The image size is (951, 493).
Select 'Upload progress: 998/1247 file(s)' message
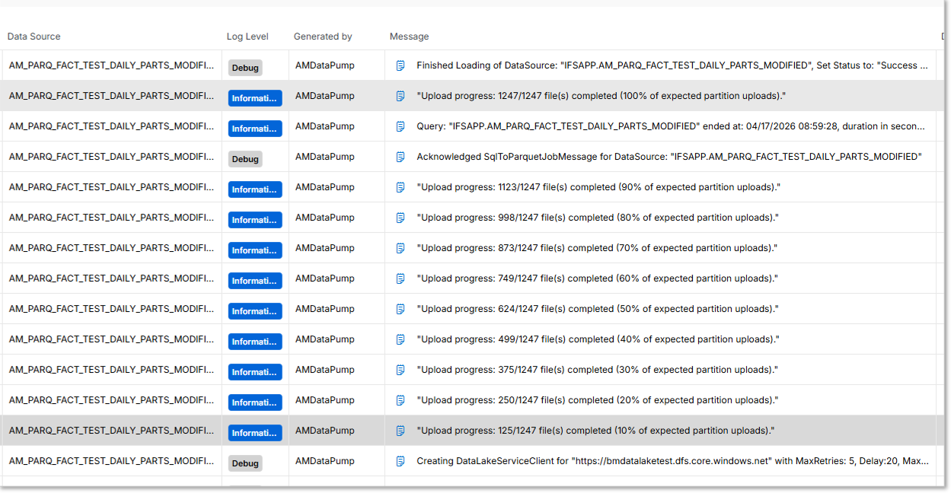pyautogui.click(x=598, y=218)
